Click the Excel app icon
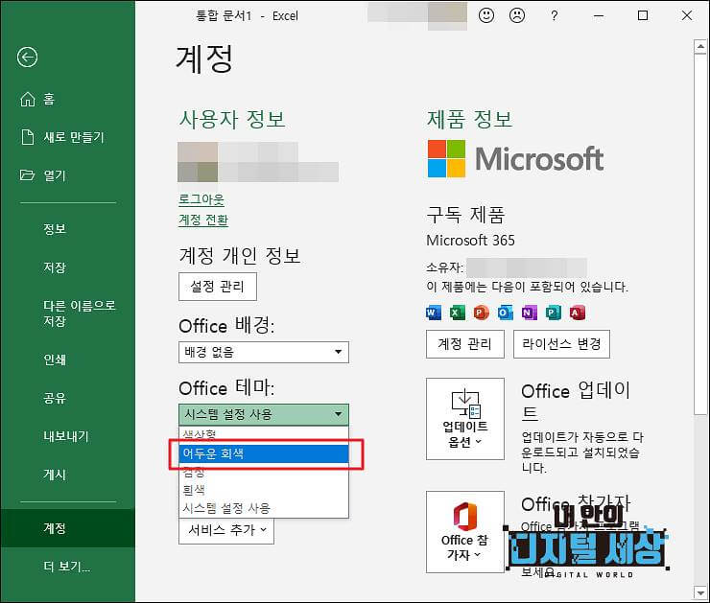The height and width of the screenshot is (603, 710). (x=458, y=313)
